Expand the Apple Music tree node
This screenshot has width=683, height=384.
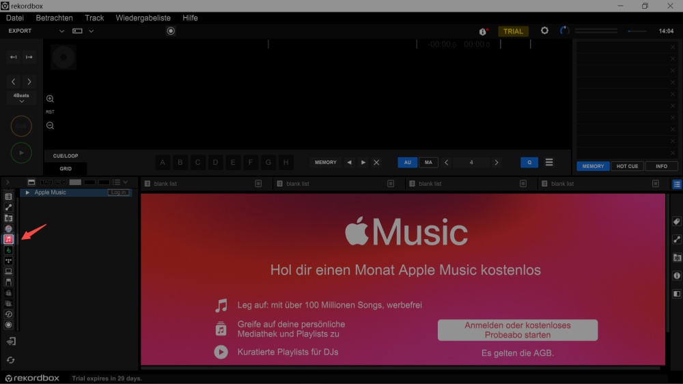pyautogui.click(x=27, y=192)
